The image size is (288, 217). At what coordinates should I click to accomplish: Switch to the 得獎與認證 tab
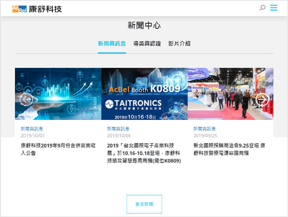(x=147, y=44)
